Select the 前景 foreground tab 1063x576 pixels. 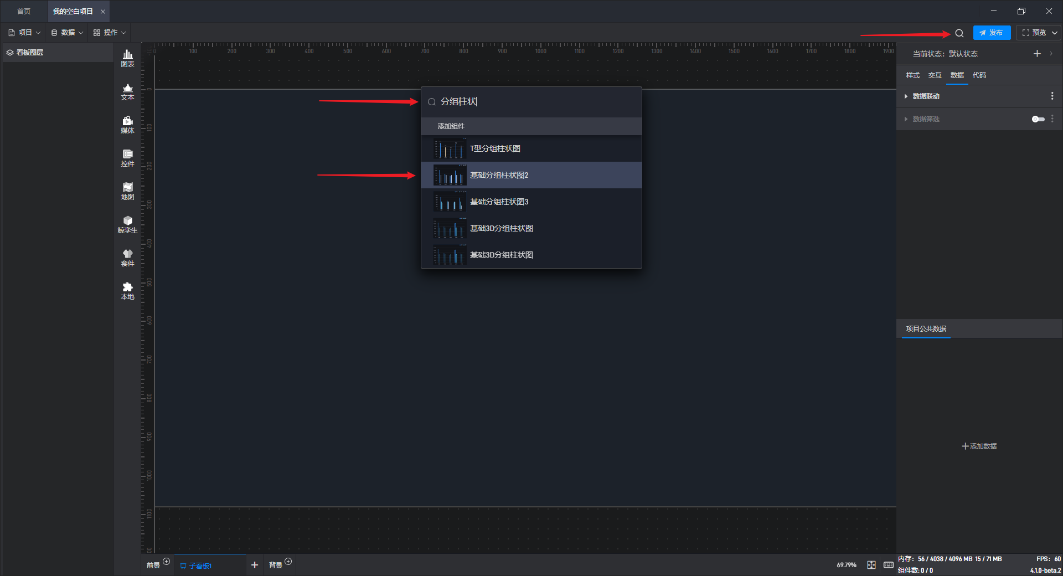(x=153, y=565)
